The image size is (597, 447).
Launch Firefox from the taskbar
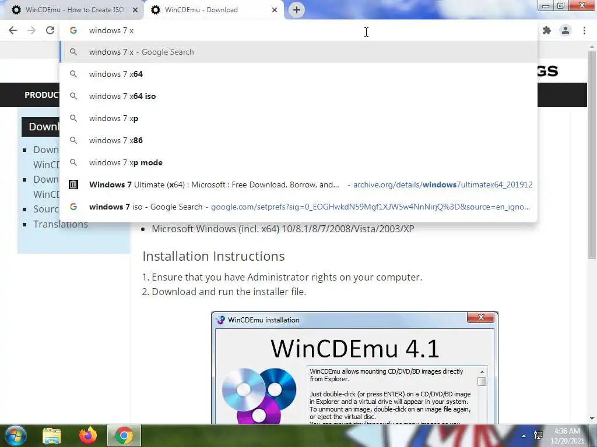(x=88, y=435)
